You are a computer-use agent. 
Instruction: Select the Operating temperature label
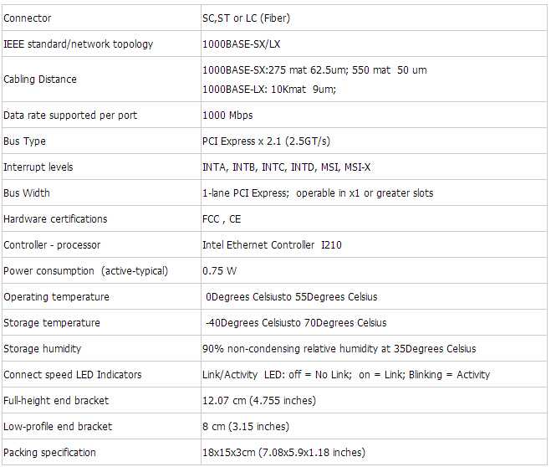pyautogui.click(x=56, y=297)
